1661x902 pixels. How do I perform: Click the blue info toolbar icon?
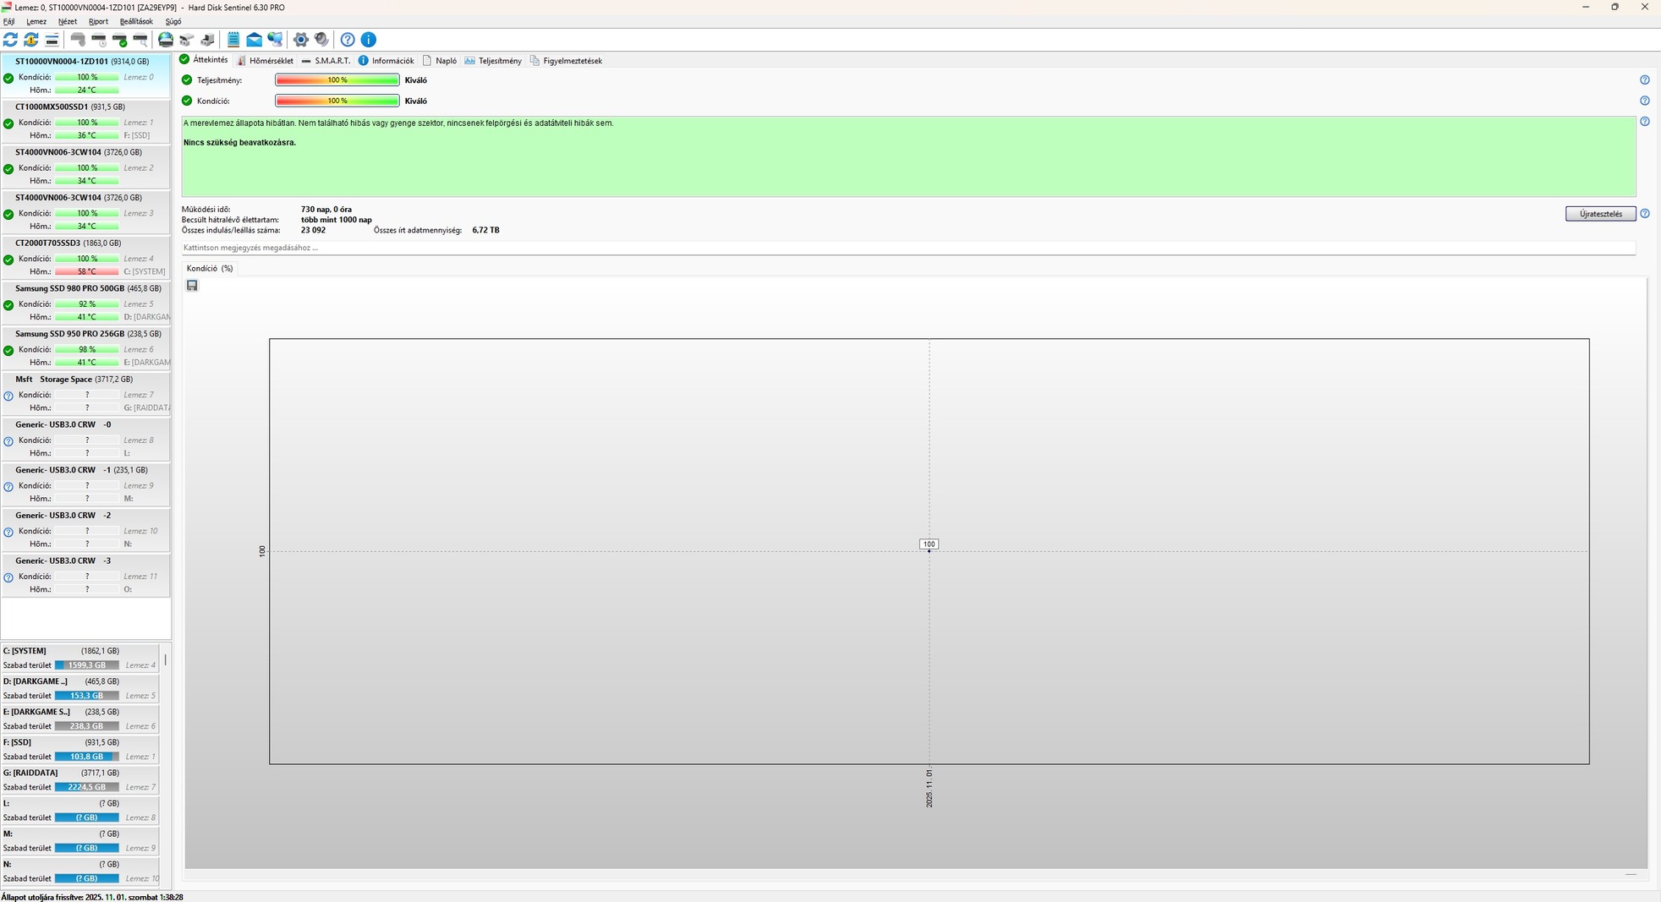click(x=369, y=40)
